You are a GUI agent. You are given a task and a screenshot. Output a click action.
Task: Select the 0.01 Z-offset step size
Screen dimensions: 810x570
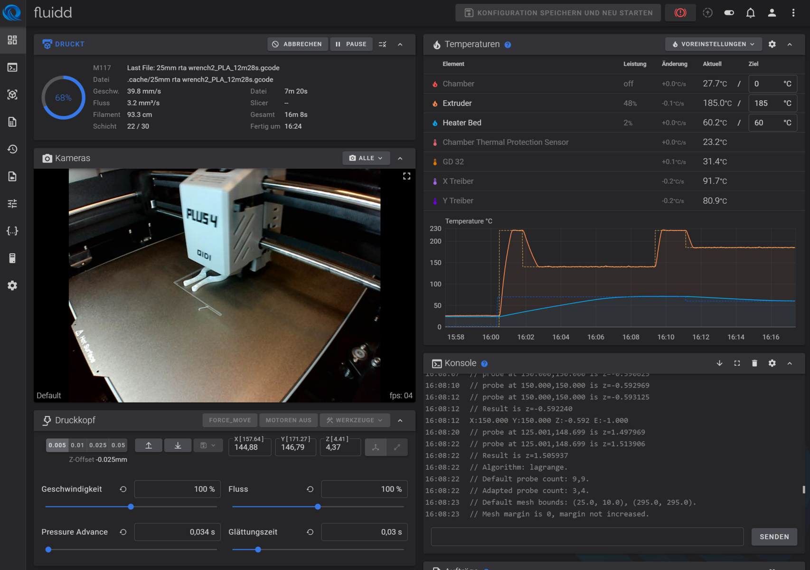pyautogui.click(x=77, y=445)
